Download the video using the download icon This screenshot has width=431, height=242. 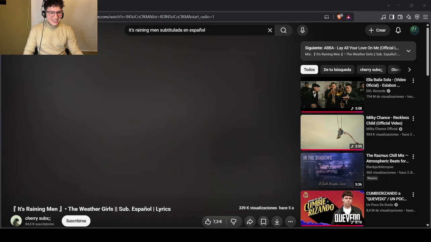tap(277, 221)
